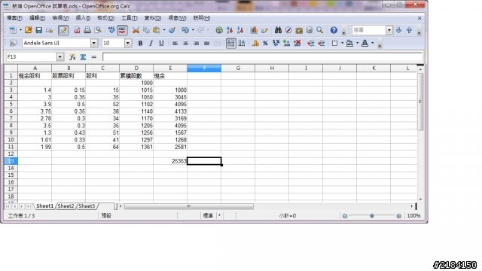The width and height of the screenshot is (482, 271).
Task: Open the New document dropdown arrow
Action: tap(20, 30)
